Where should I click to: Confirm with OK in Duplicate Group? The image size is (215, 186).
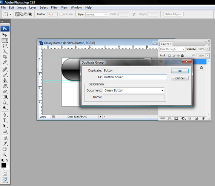coord(180,71)
